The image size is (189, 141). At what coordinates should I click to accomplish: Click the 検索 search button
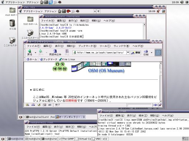(x=136, y=53)
